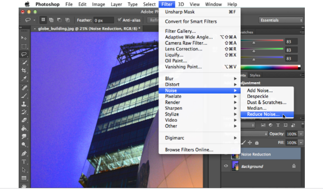Open the layer blend mode dropdown
The image size is (323, 189).
[x=254, y=134]
